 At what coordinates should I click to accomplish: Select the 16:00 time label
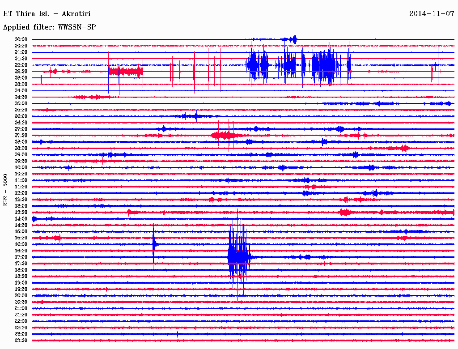click(21, 244)
